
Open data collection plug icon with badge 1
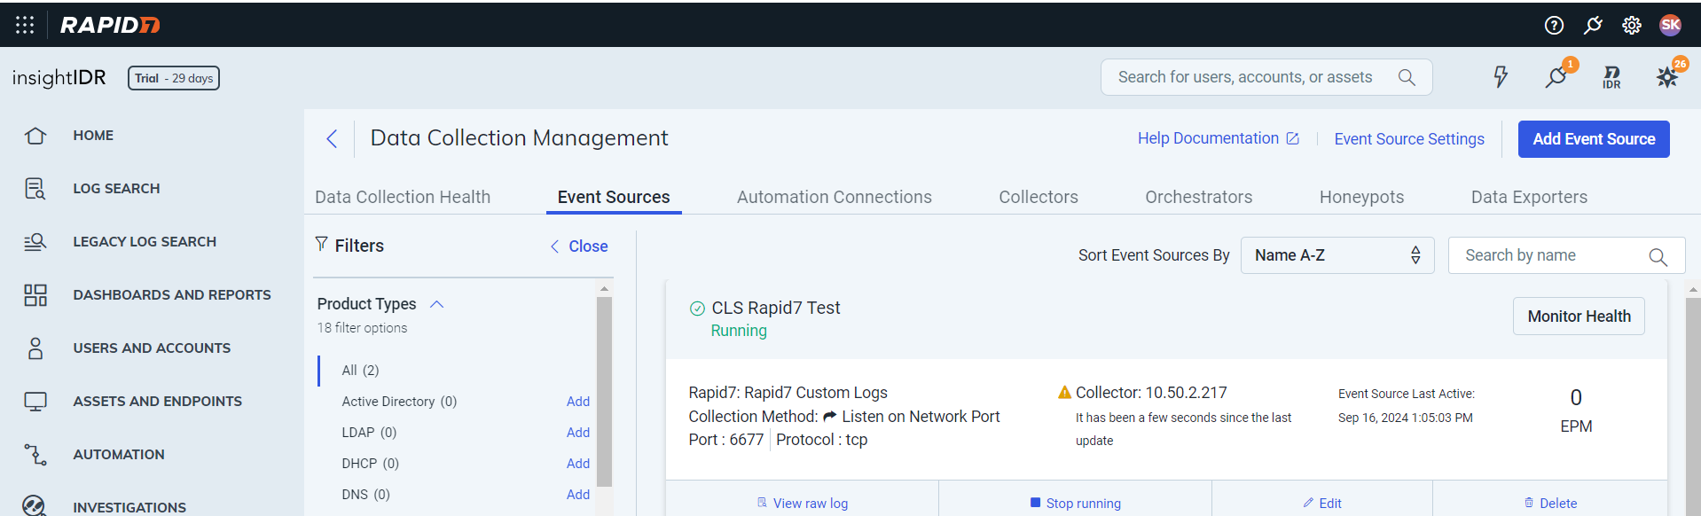click(x=1556, y=77)
